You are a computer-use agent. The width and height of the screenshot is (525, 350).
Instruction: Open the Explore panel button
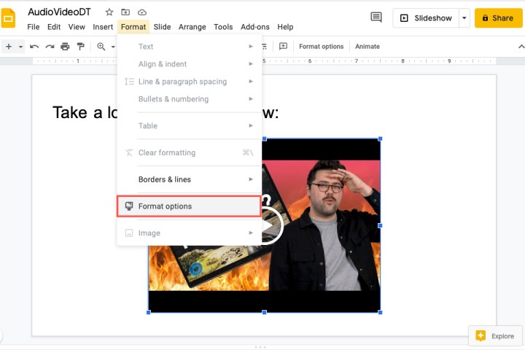coord(495,335)
